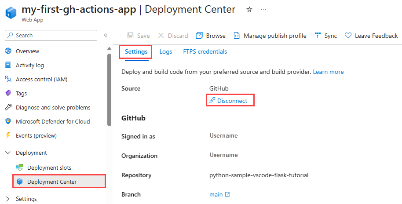Switch to the FTPS credentials tab
Screen dimensions: 402x204
[205, 51]
